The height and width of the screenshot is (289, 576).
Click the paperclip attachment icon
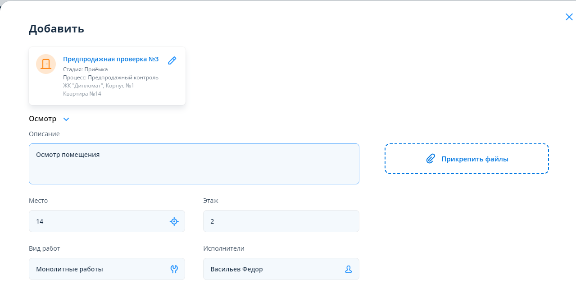click(x=431, y=159)
